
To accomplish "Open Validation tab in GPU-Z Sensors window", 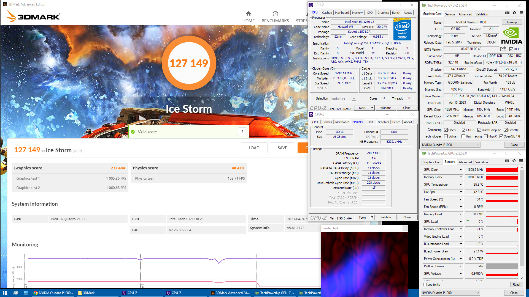I will (x=481, y=162).
